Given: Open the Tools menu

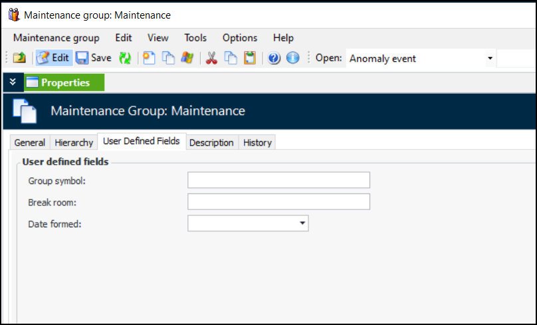Looking at the screenshot, I should 195,38.
